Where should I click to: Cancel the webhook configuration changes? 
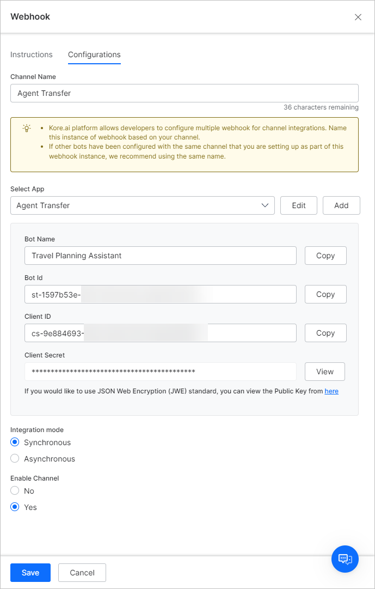(82, 573)
